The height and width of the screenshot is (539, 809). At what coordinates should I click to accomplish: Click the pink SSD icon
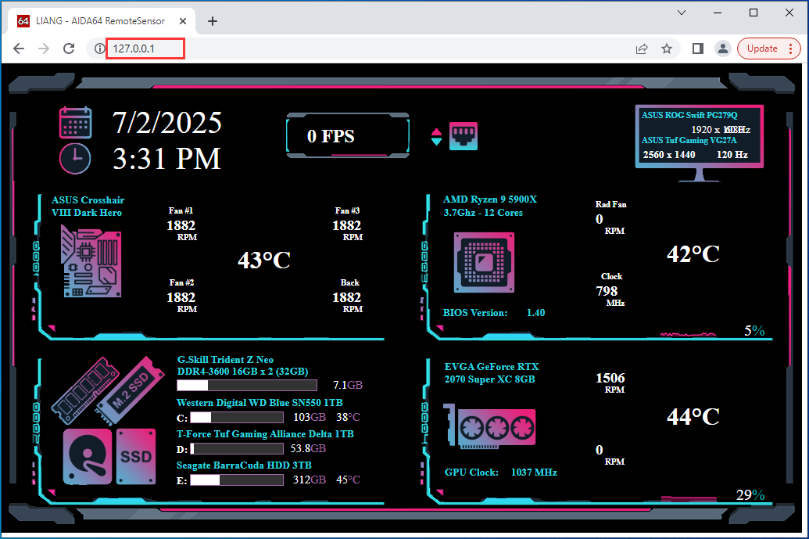point(136,456)
